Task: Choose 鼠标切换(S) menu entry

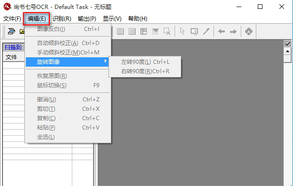Action: [68, 85]
